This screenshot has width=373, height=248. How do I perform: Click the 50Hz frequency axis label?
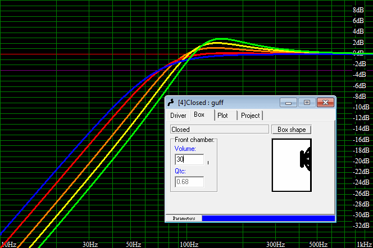(133, 245)
